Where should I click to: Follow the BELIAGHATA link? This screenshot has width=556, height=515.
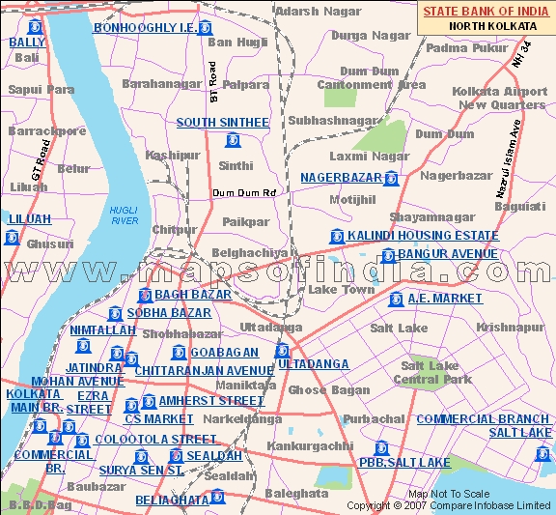click(173, 501)
